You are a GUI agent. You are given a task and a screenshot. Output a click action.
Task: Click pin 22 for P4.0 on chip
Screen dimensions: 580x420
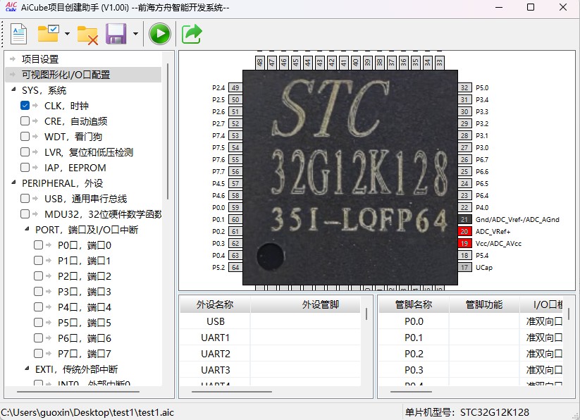[x=464, y=207]
